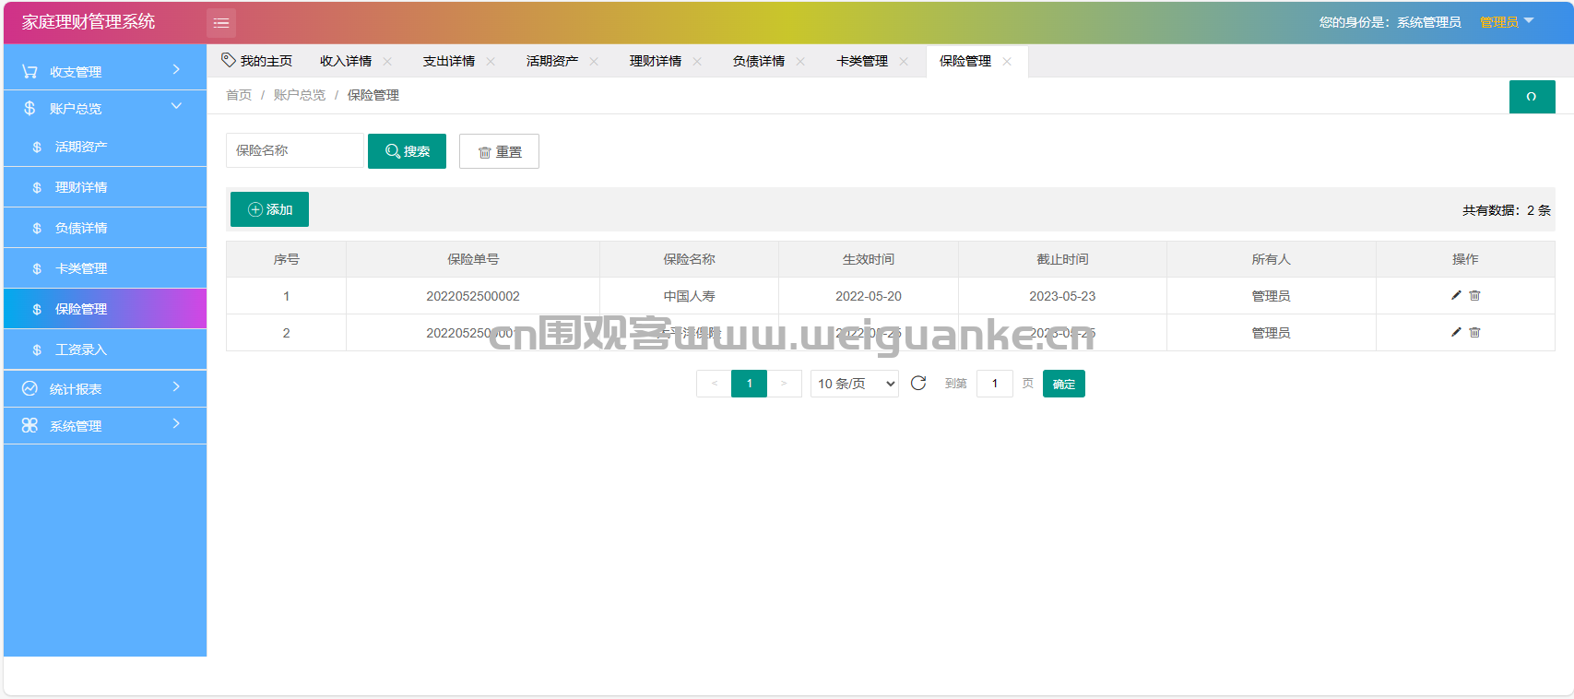Focus the page number jump input
Viewport: 1574px width, 699px height.
tap(995, 384)
